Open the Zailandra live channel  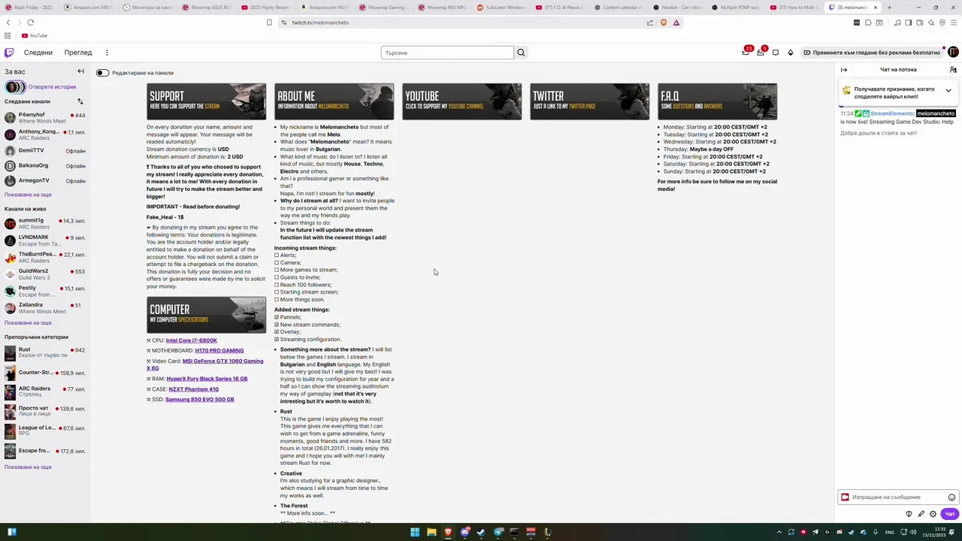coord(45,308)
